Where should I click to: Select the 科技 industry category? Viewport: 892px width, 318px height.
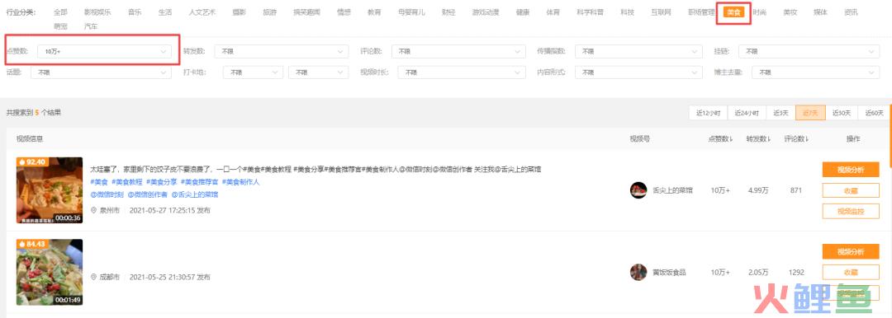[627, 12]
